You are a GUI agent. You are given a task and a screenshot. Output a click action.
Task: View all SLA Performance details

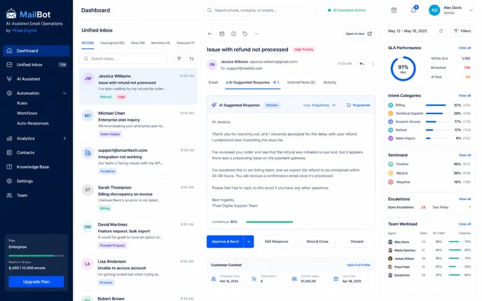465,48
